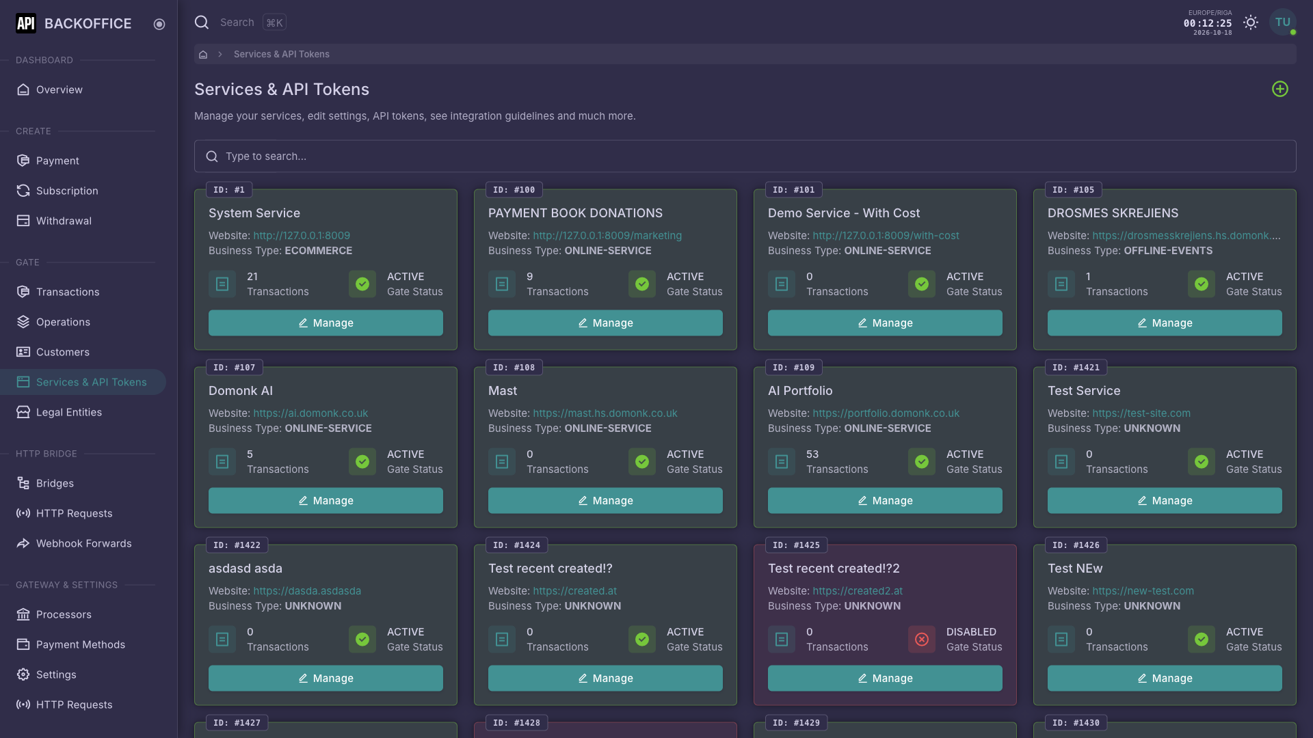Open Withdrawal in the sidebar
Screen dimensions: 1313x738
pos(83,221)
